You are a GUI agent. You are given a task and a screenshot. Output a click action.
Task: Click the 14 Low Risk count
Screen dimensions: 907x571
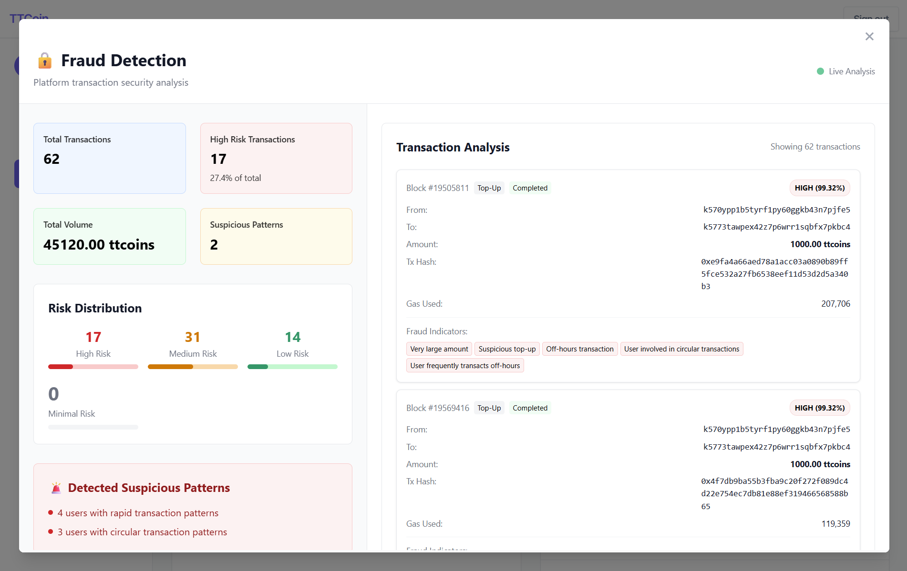coord(292,337)
